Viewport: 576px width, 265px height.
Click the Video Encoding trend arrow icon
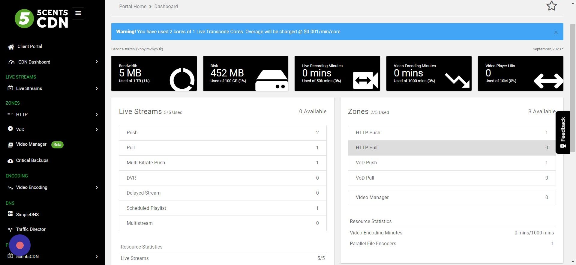tap(457, 80)
